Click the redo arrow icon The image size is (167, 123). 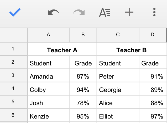79,12
